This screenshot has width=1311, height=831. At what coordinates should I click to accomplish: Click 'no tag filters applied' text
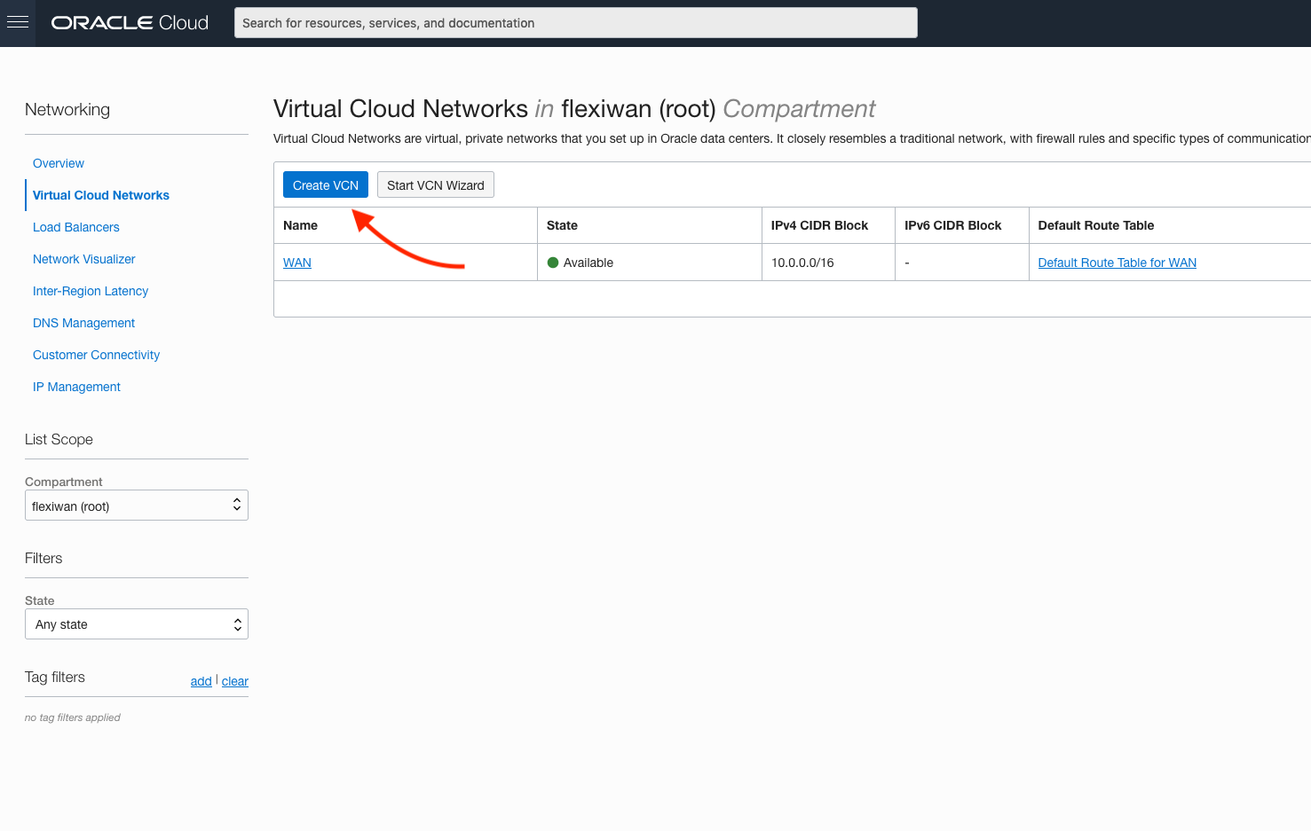pos(73,717)
